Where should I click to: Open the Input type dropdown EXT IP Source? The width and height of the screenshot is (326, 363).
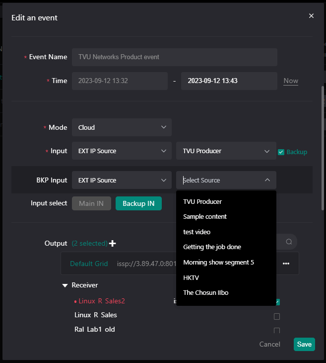click(x=122, y=151)
